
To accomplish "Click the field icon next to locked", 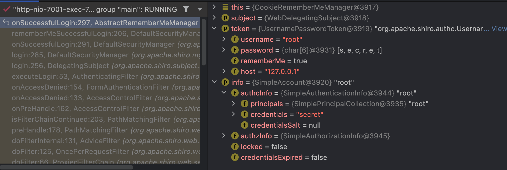I will [235, 147].
